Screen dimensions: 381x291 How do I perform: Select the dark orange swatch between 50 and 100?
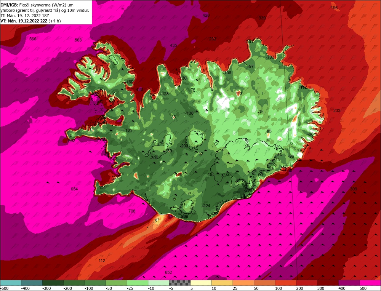tap(264, 283)
